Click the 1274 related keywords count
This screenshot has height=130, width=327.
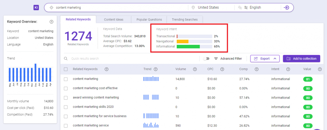78,36
